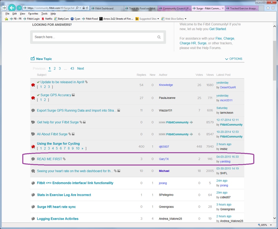The width and height of the screenshot is (278, 229).
Task: Open the File menu
Action: pyautogui.click(x=7, y=14)
